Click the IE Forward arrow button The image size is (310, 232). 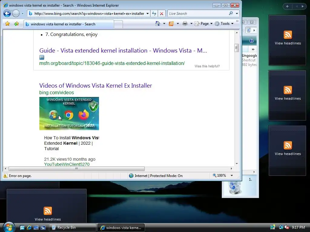[x=16, y=13]
